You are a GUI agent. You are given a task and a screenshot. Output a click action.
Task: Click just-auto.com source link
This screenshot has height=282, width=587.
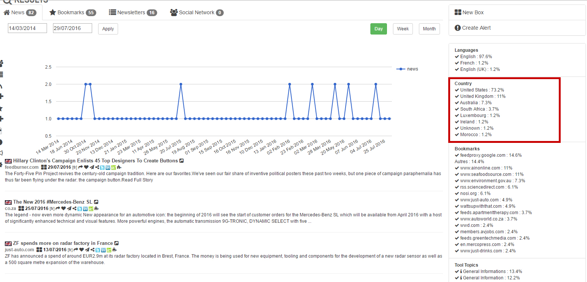(20, 250)
